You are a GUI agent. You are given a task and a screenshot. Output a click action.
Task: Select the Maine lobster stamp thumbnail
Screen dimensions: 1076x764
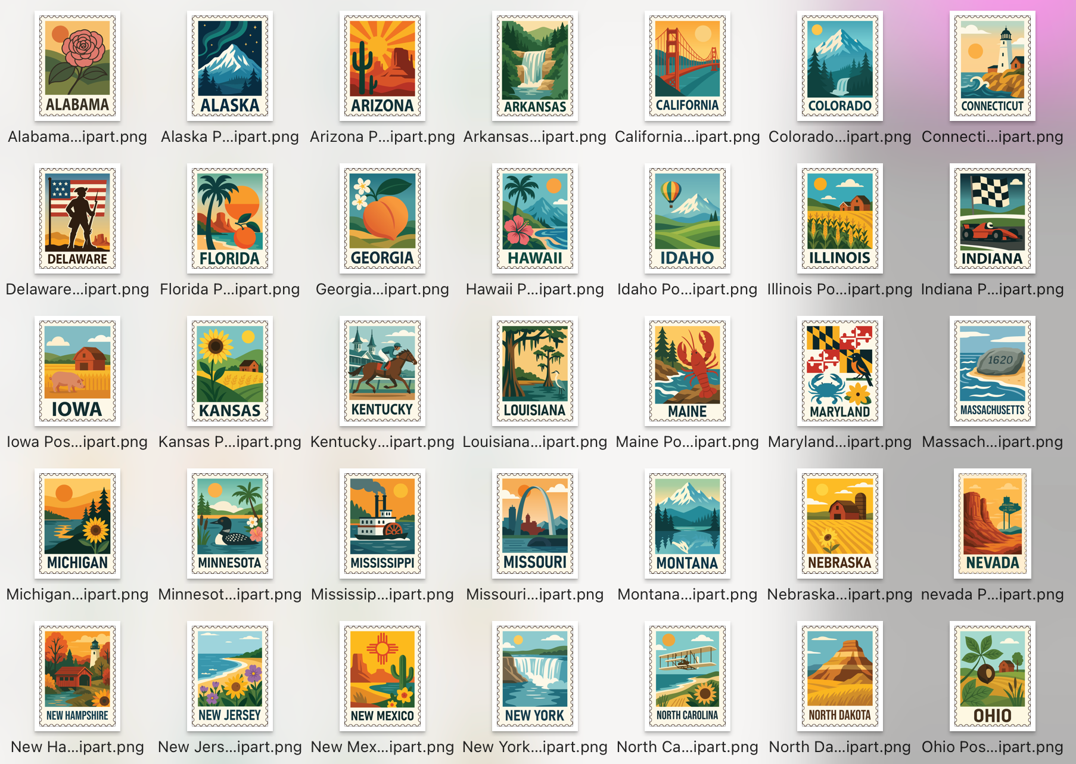(688, 371)
